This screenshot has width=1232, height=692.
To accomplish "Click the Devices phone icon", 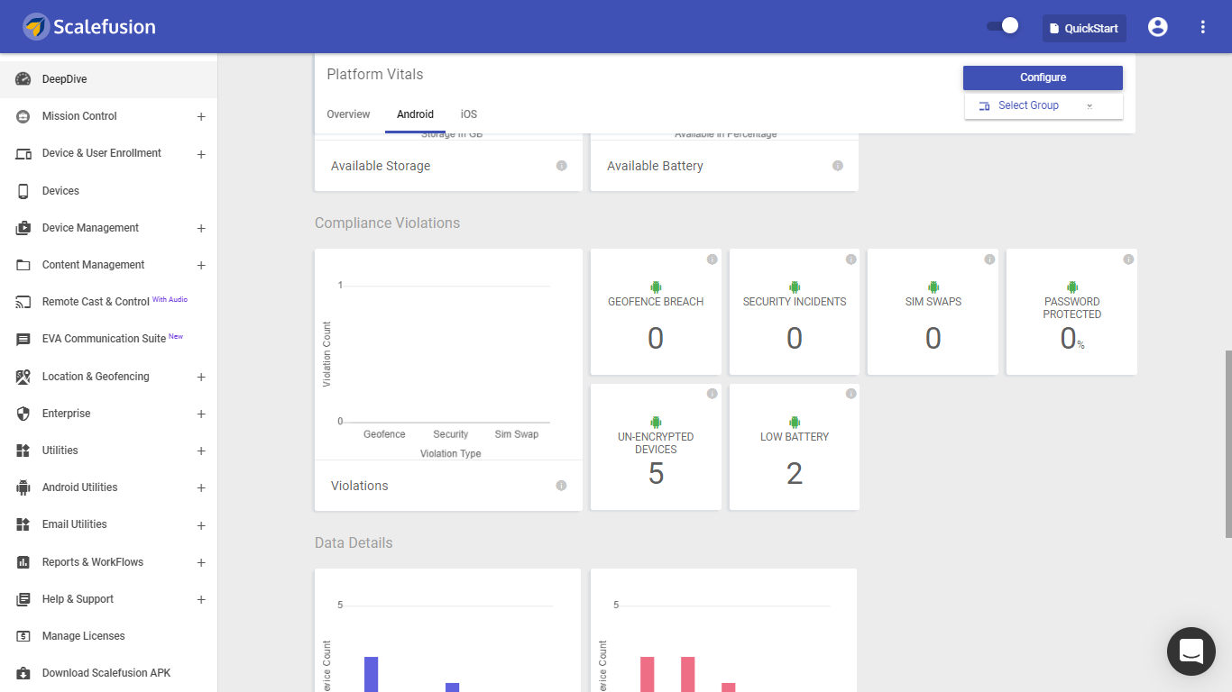I will 23,191.
